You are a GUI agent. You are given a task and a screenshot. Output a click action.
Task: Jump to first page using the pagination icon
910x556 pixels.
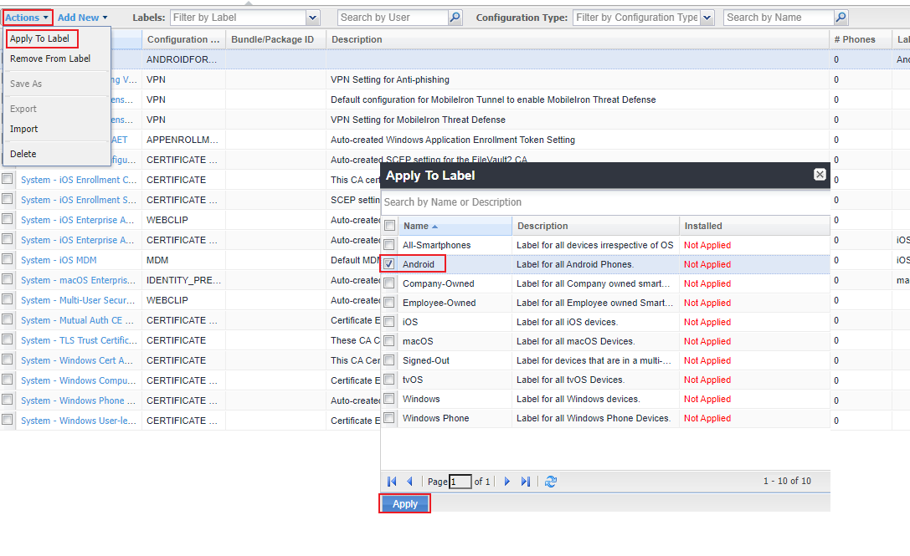(391, 481)
